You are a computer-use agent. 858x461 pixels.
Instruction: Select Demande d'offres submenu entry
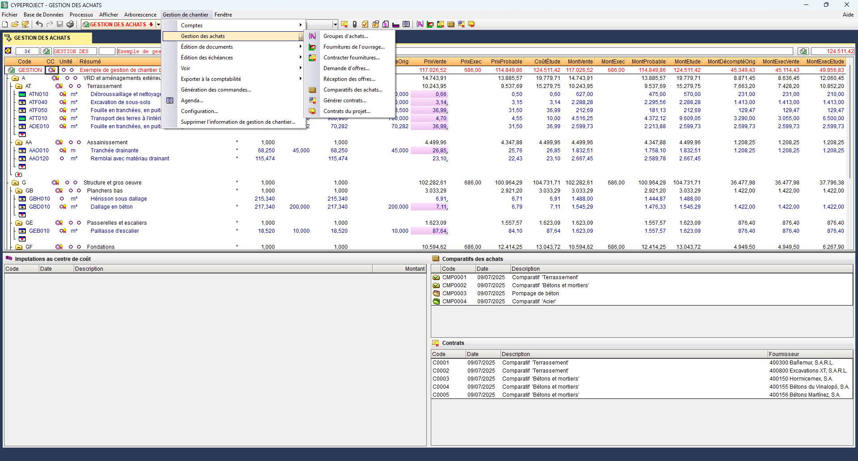[346, 68]
